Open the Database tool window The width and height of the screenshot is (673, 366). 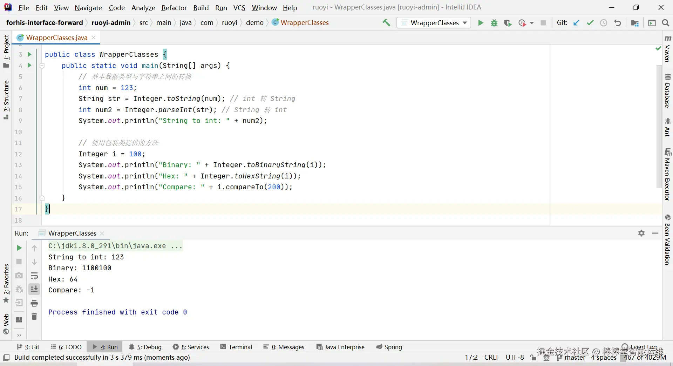(667, 91)
